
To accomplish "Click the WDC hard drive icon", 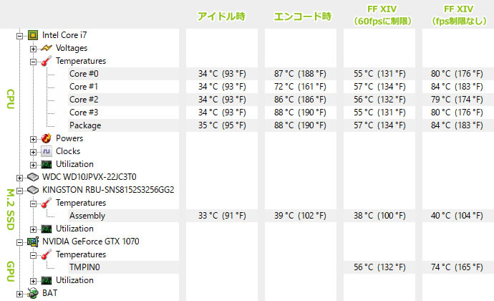I will point(33,177).
